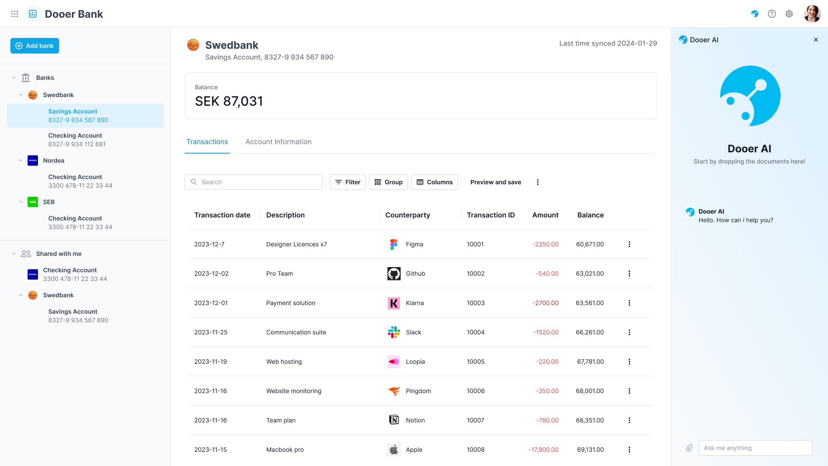
Task: Open the Filter button
Action: coord(348,182)
